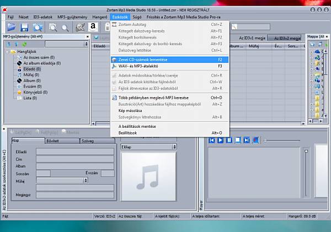Select 'Könyvjelző (0)' in the tree

click(x=35, y=92)
